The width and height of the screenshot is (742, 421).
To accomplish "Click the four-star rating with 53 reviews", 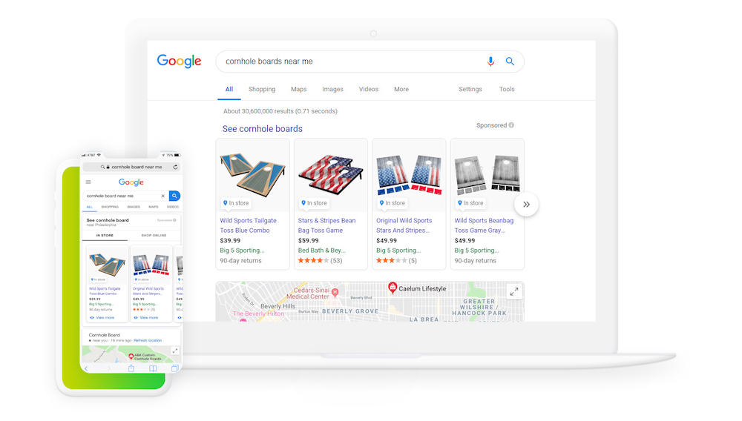I will [320, 260].
